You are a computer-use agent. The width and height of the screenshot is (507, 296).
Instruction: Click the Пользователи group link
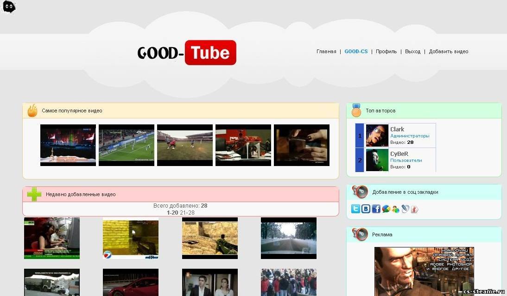(406, 160)
